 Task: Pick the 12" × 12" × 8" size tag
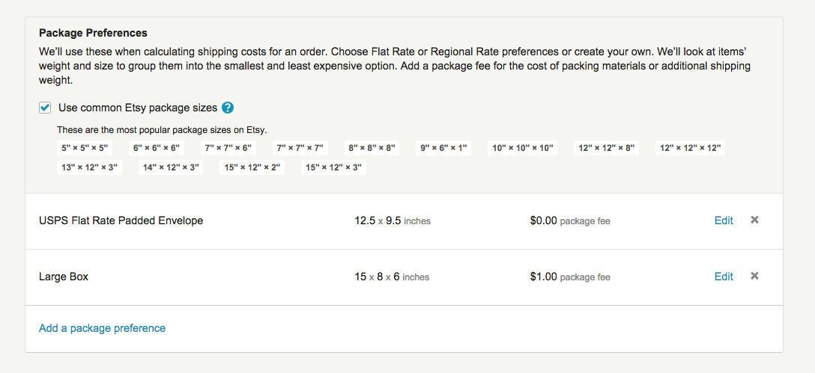pyautogui.click(x=607, y=148)
